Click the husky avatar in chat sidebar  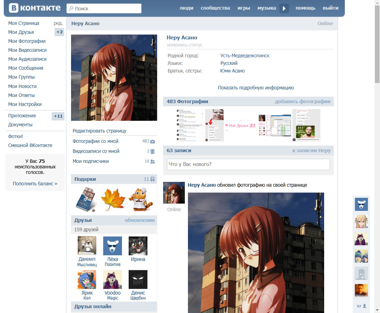[x=361, y=239]
